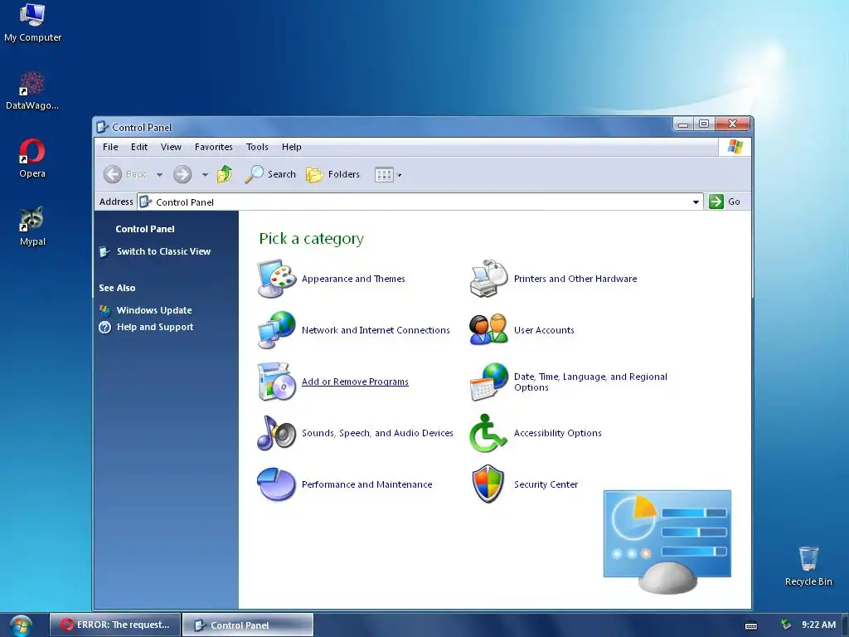
Task: Open the File menu
Action: point(110,147)
